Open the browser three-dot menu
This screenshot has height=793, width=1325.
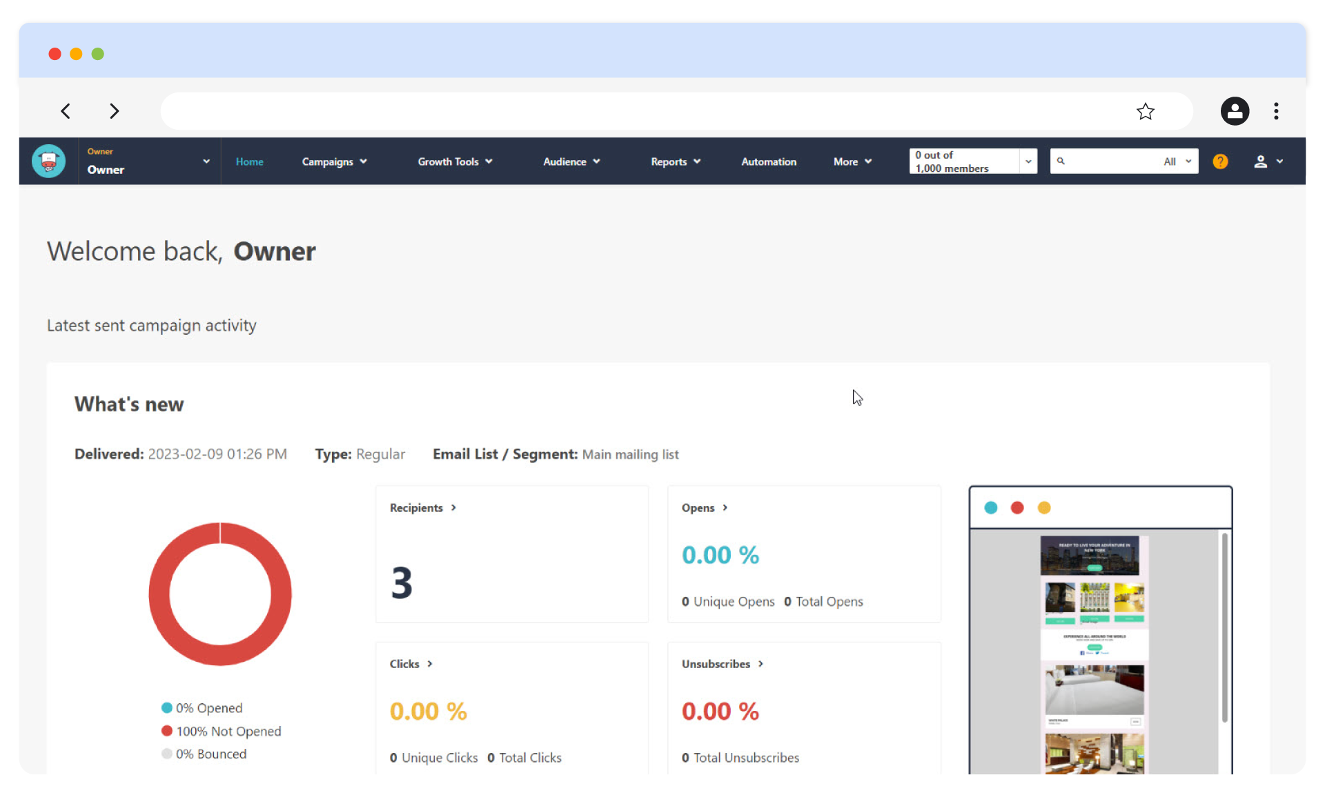coord(1276,111)
